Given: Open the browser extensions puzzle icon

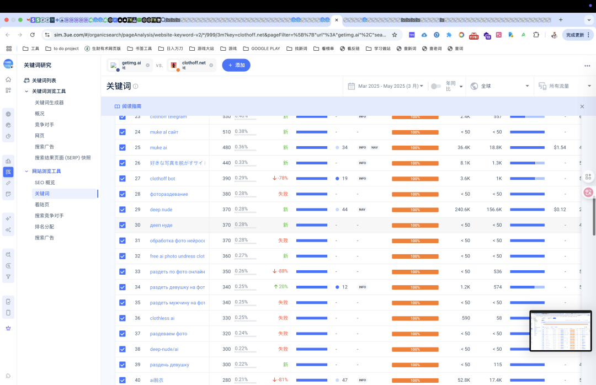Looking at the screenshot, I should click(x=536, y=35).
